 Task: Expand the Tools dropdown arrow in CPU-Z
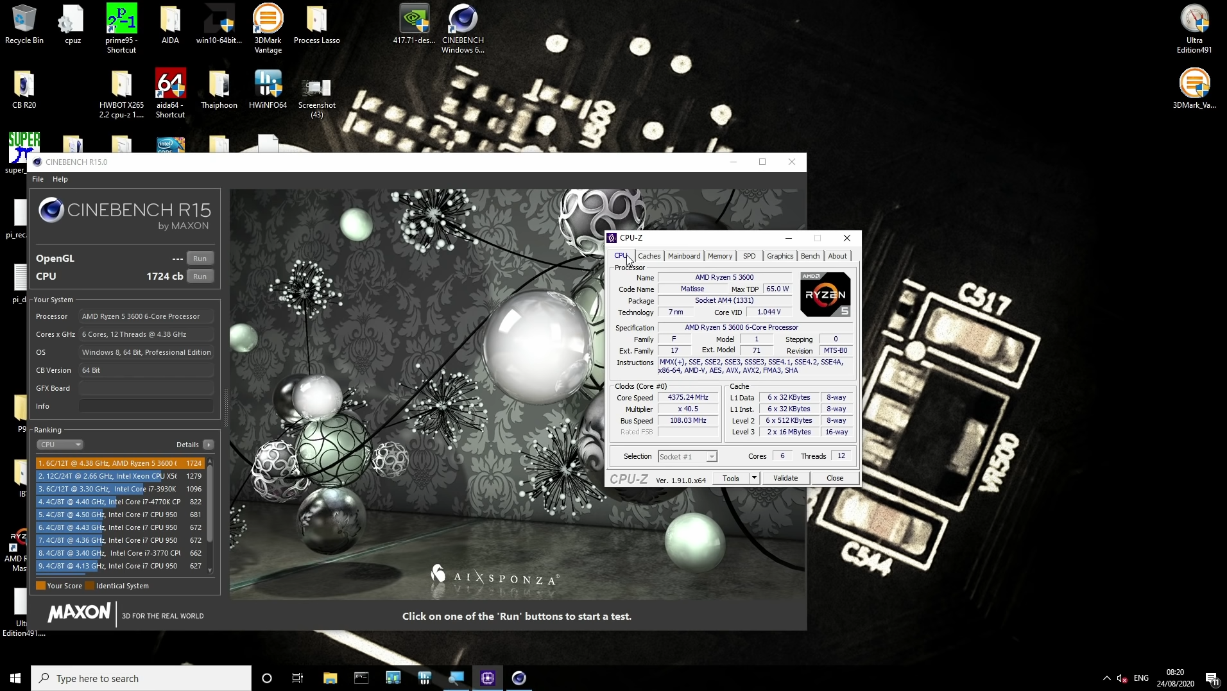pyautogui.click(x=754, y=479)
